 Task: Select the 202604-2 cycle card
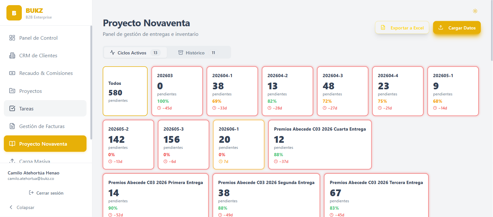pyautogui.click(x=288, y=91)
